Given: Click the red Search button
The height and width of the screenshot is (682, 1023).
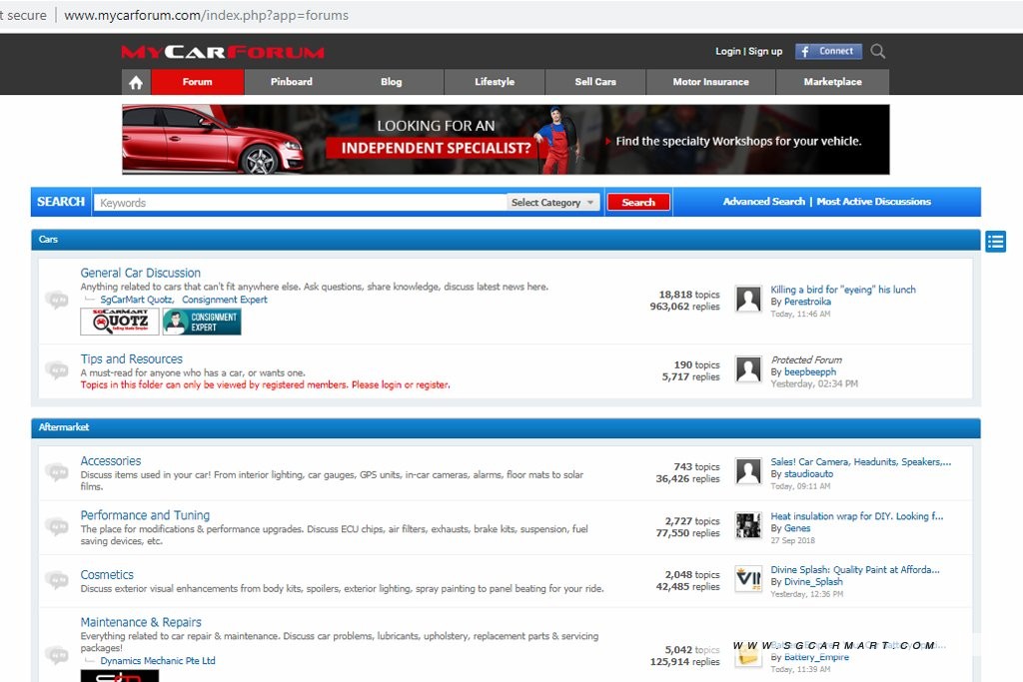Looking at the screenshot, I should (638, 202).
